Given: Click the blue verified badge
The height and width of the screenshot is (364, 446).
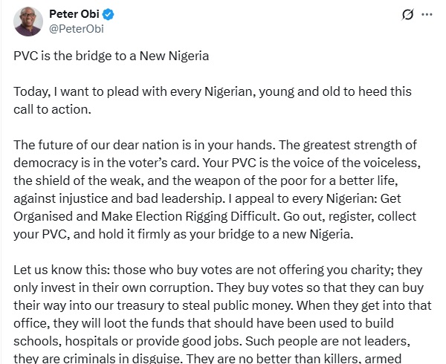Looking at the screenshot, I should click(x=108, y=14).
